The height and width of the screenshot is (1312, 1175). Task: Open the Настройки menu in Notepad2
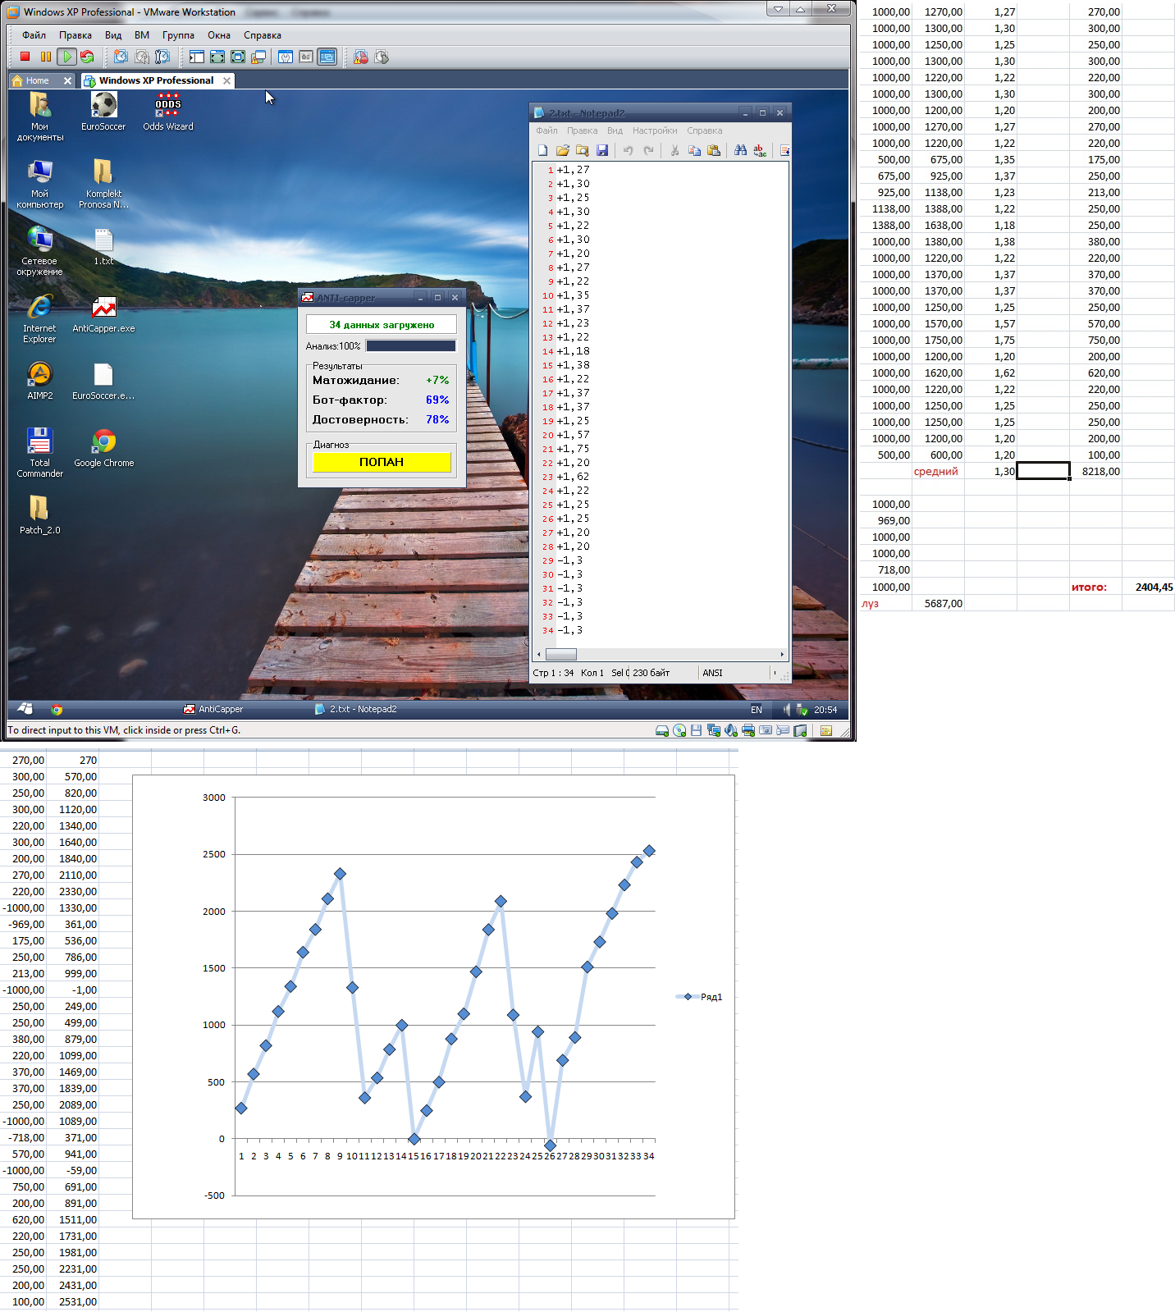tap(655, 130)
